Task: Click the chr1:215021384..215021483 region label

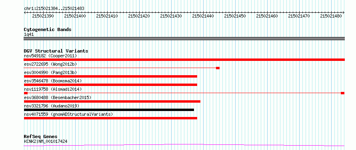Action: click(54, 9)
